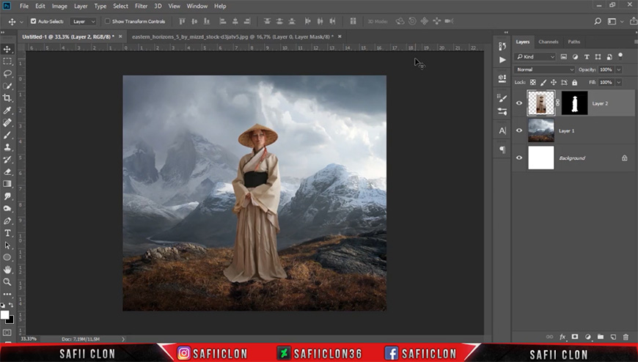Select Layer 1 thumbnail in Layers panel
This screenshot has height=362, width=638.
pyautogui.click(x=540, y=130)
